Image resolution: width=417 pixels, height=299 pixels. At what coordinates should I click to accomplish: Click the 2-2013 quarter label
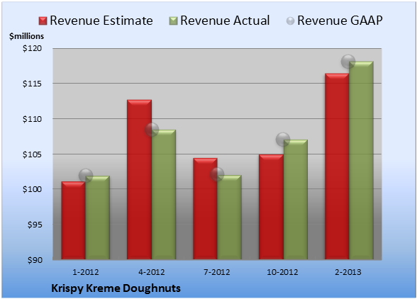(348, 272)
